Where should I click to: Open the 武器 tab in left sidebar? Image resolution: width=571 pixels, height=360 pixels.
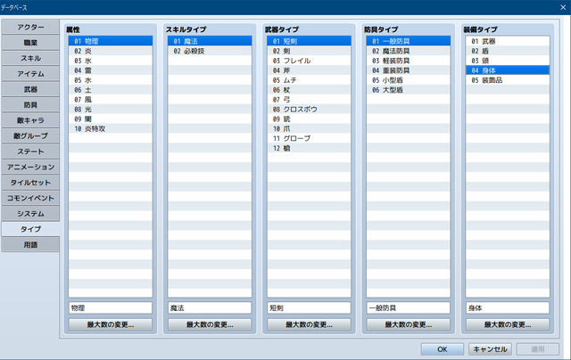pyautogui.click(x=30, y=89)
